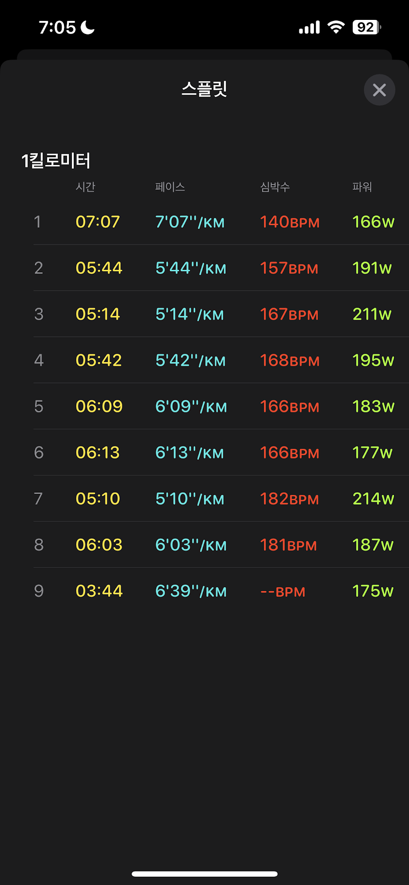
Task: Tap the 5'44"/KM pace value
Action: point(191,268)
